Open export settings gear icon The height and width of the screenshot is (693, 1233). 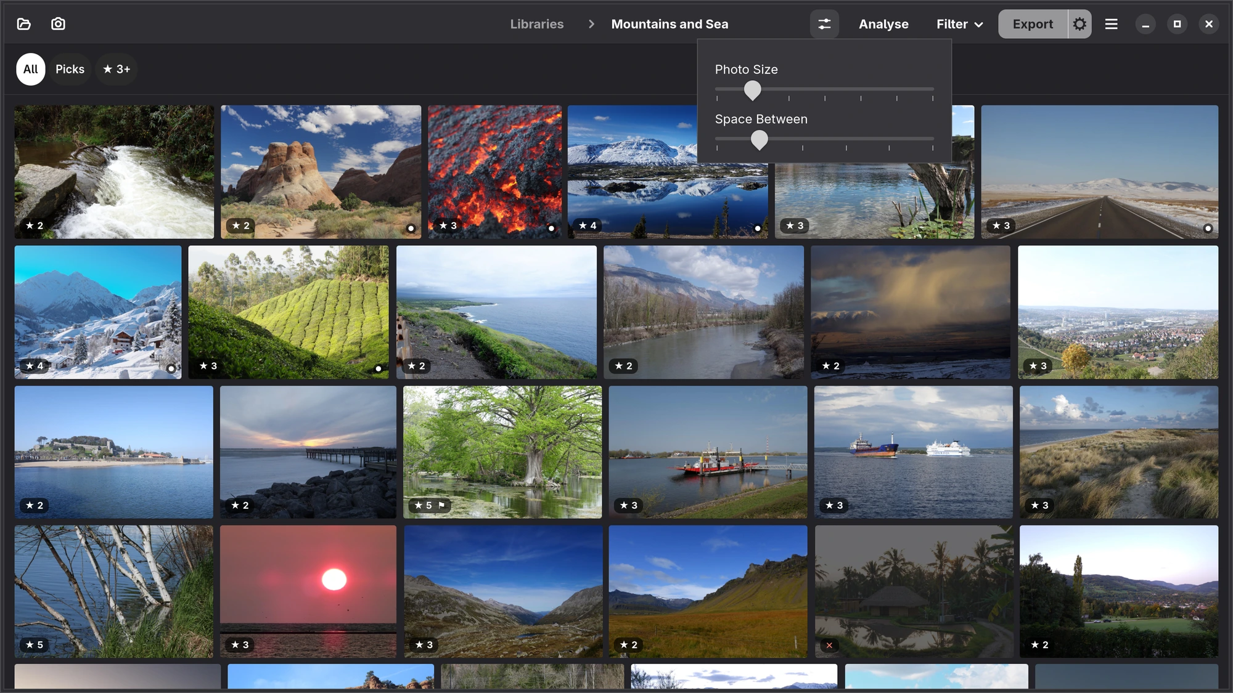click(1079, 24)
